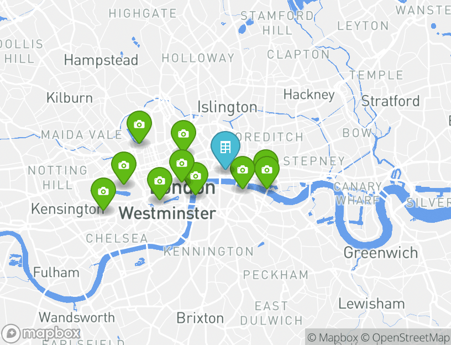Select the camera marker above Kensington label
Viewport: 451px width, 345px height.
tap(103, 191)
